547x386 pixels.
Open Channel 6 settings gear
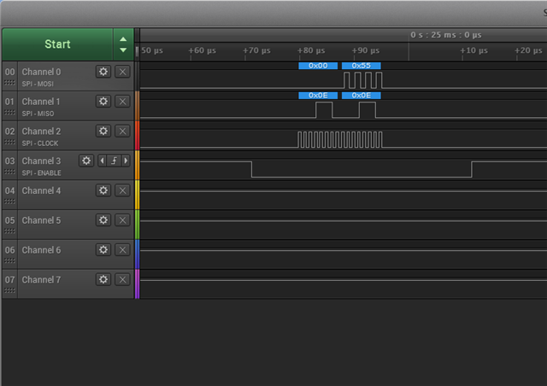click(103, 249)
